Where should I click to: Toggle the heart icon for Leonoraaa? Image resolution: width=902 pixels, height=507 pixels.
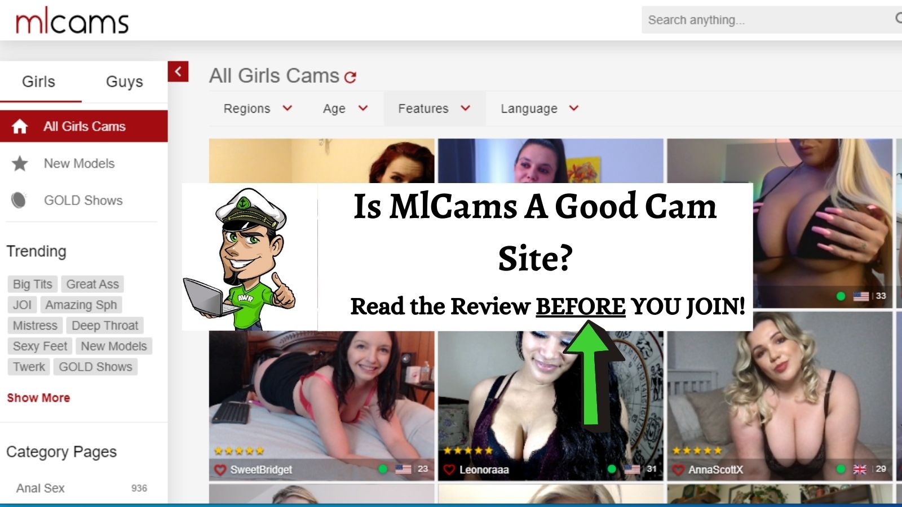tap(449, 469)
